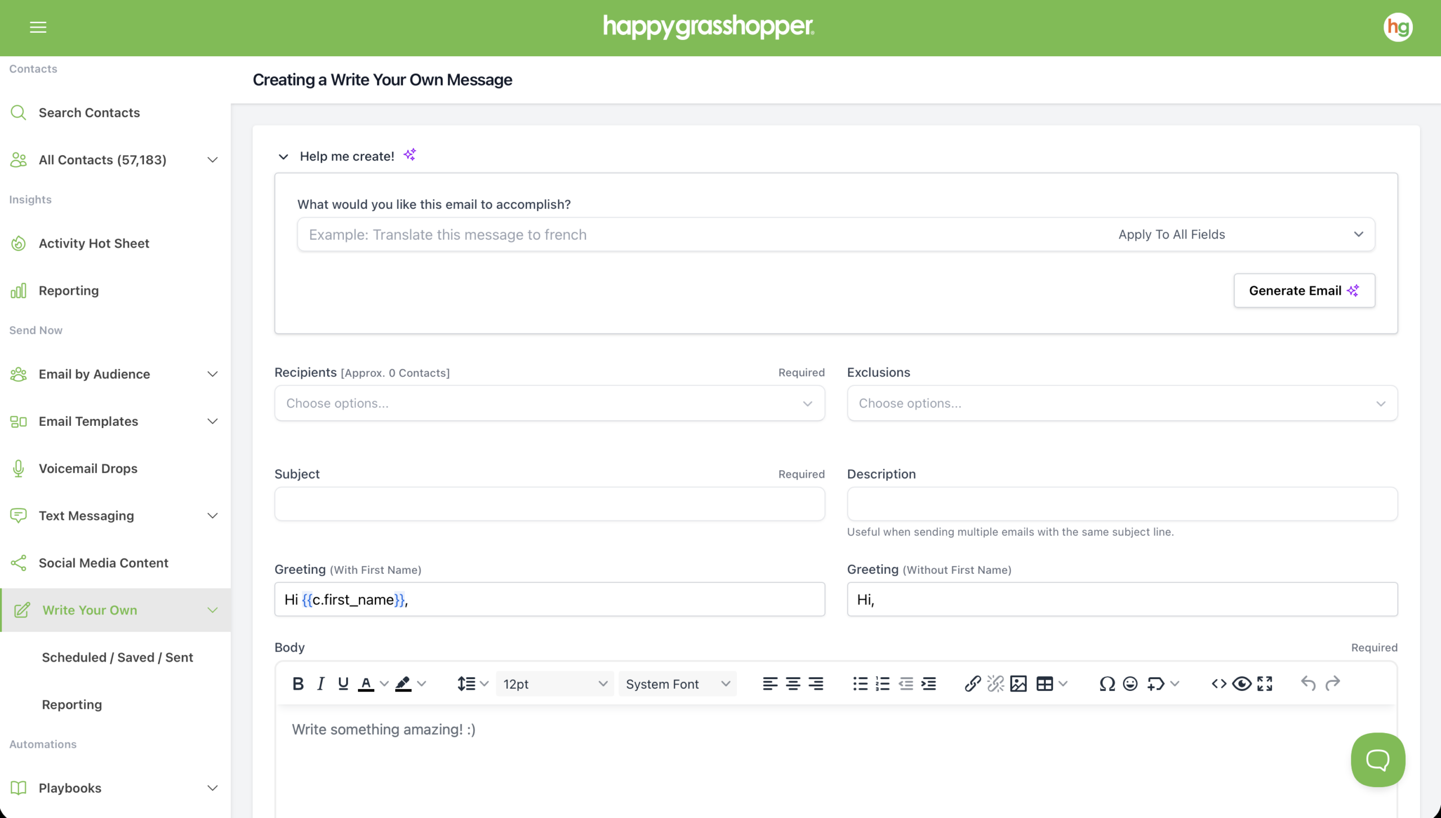Open the merge tag dropdown arrow

click(1175, 684)
